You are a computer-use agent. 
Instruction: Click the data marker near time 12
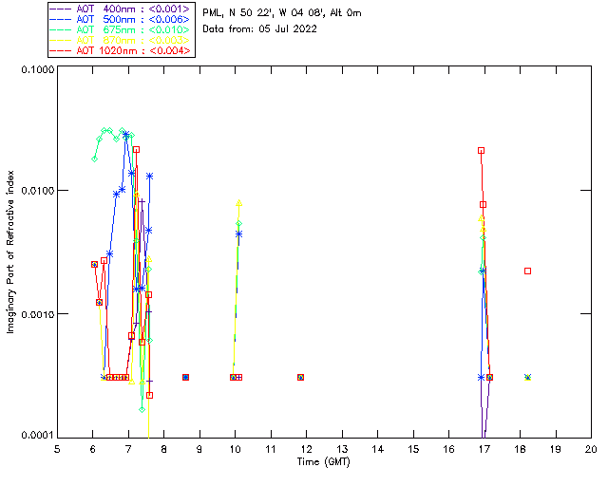coord(300,377)
